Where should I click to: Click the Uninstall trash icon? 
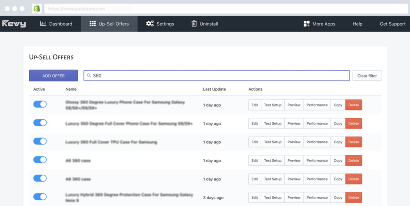[194, 24]
